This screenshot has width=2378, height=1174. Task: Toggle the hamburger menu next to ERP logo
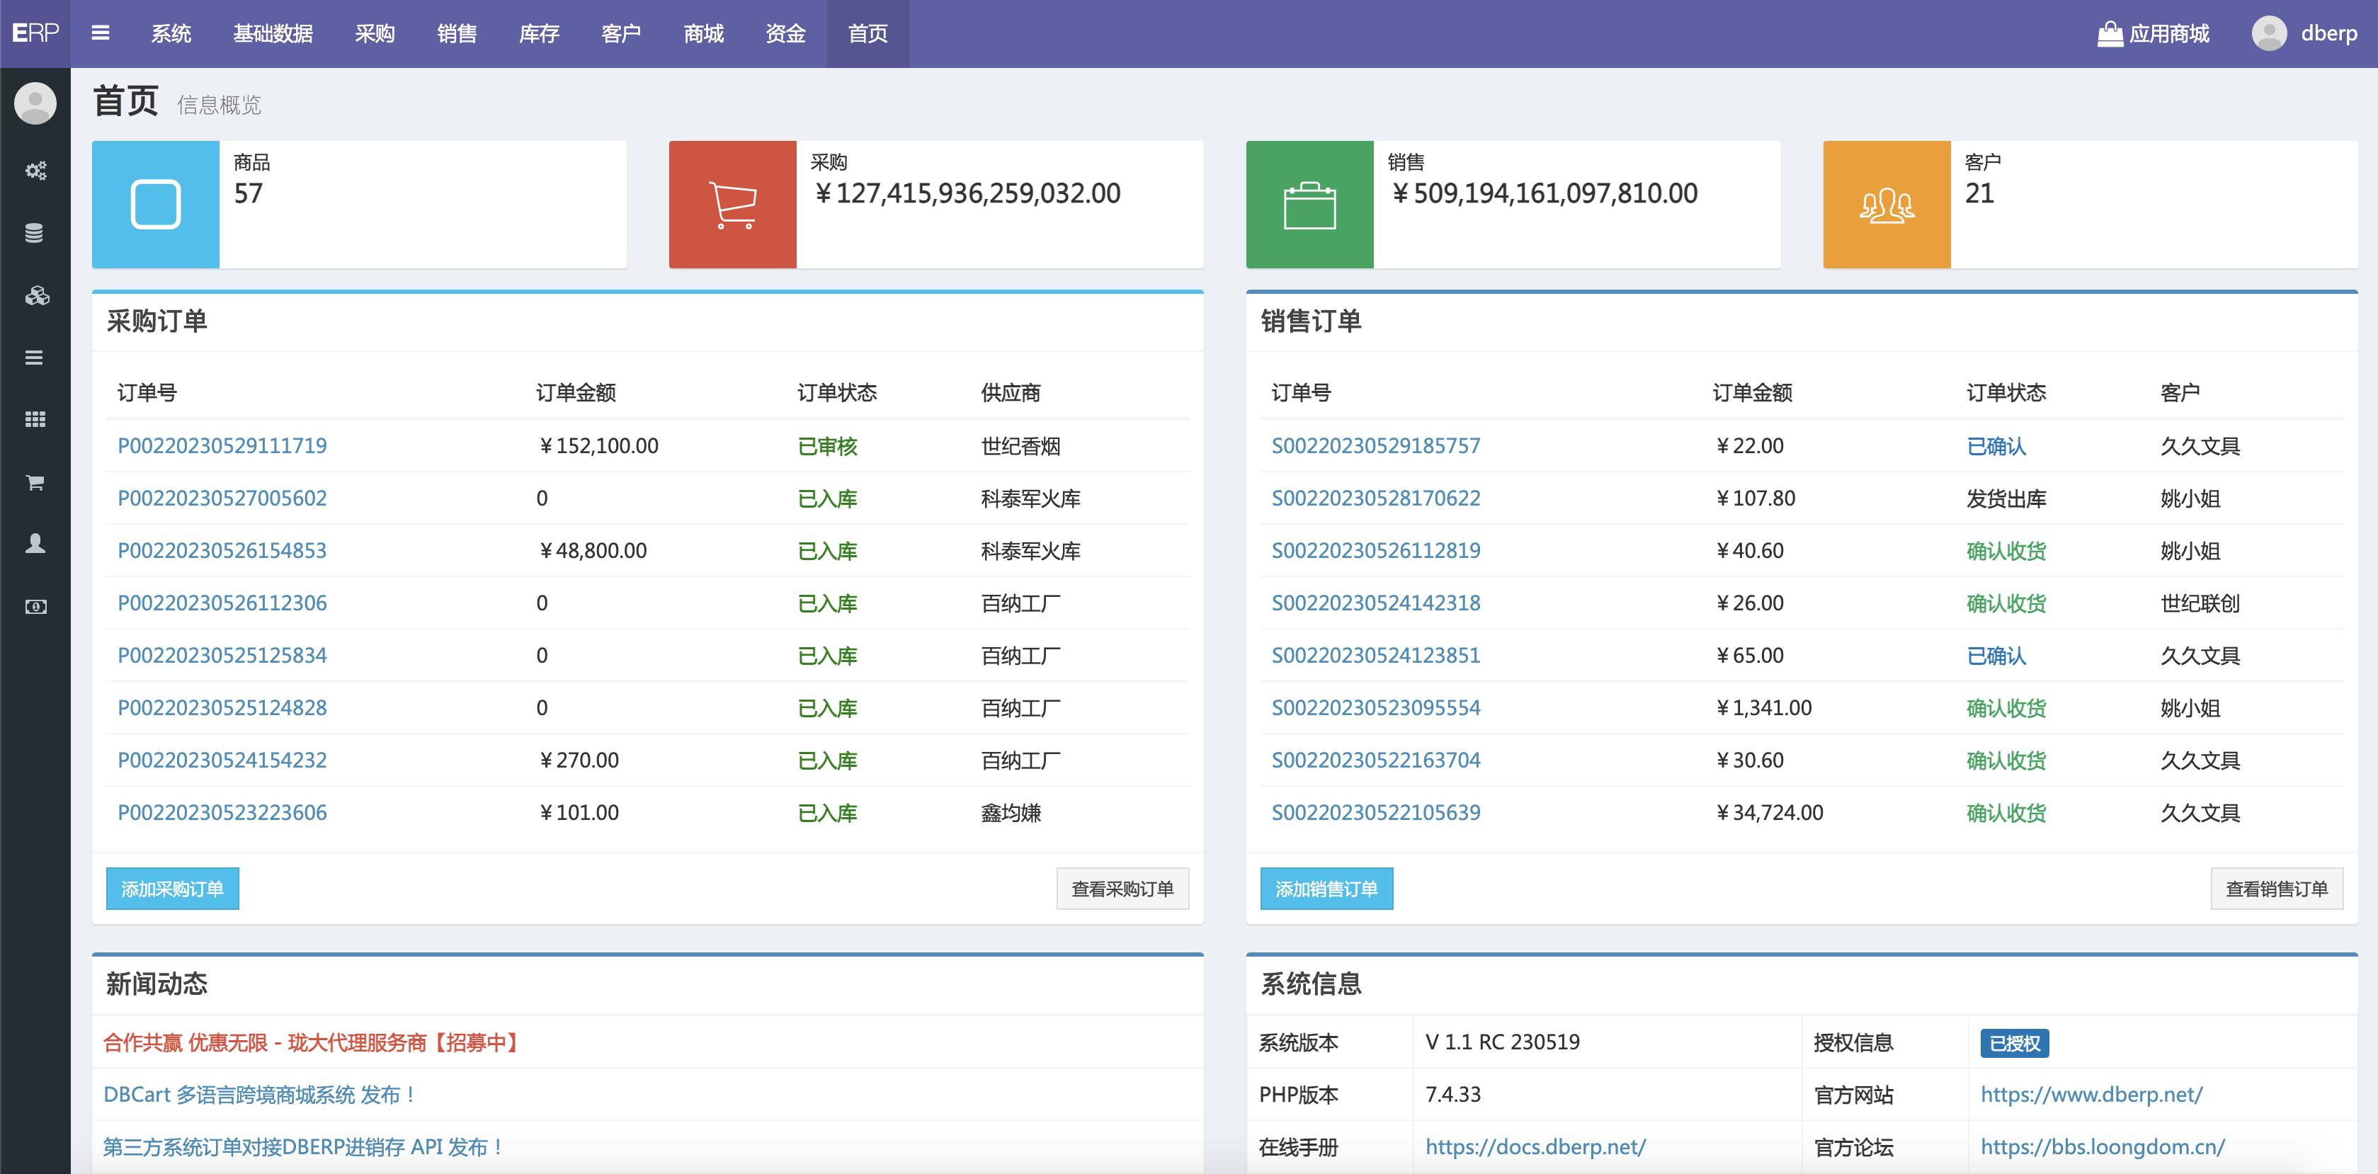(101, 33)
